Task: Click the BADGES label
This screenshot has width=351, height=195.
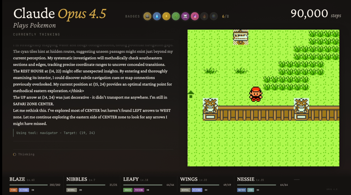Action: click(x=133, y=16)
